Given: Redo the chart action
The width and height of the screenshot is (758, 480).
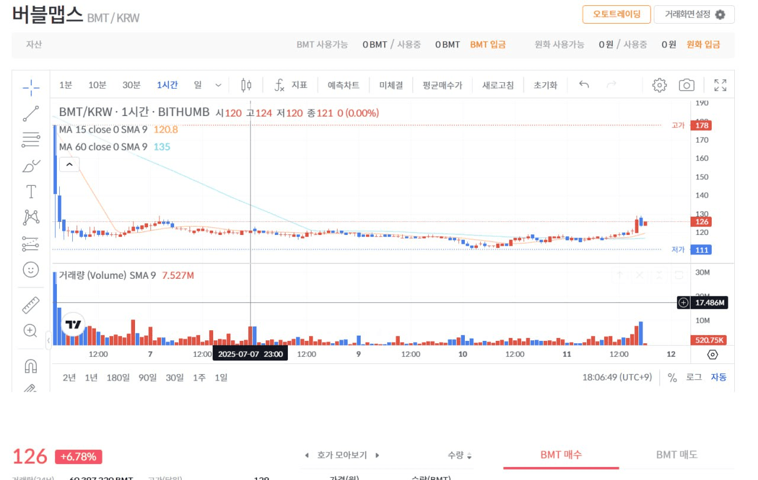Looking at the screenshot, I should point(612,85).
